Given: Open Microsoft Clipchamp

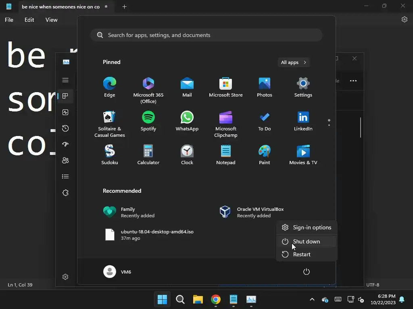Looking at the screenshot, I should (x=226, y=124).
